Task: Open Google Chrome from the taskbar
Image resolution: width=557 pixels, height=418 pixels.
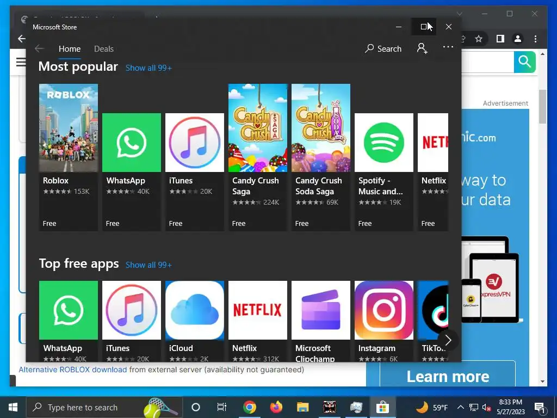Action: pos(249,407)
